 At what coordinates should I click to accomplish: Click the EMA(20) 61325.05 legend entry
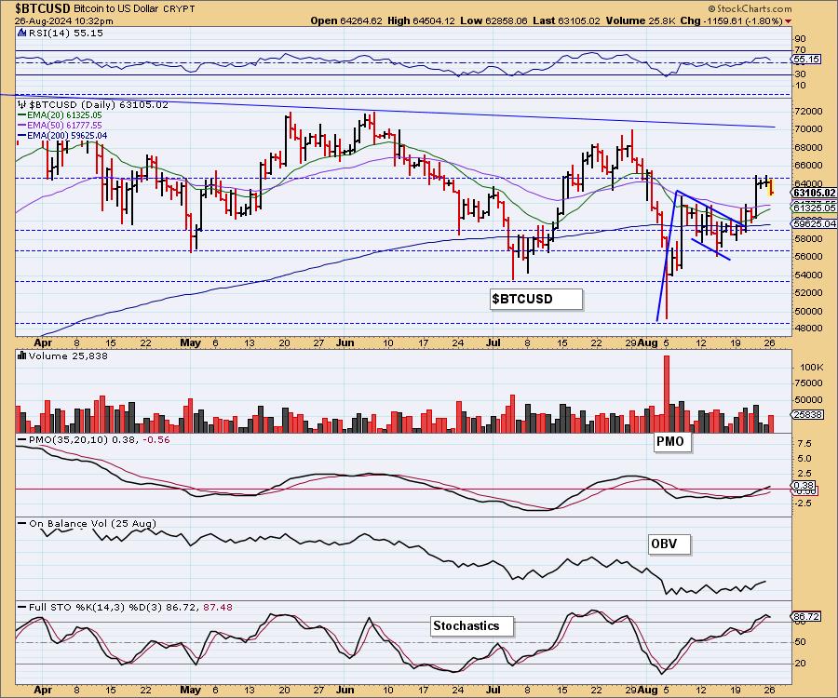(x=60, y=114)
